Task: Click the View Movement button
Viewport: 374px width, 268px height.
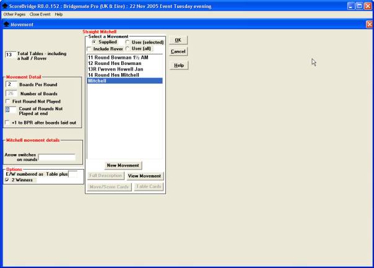Action: point(144,176)
